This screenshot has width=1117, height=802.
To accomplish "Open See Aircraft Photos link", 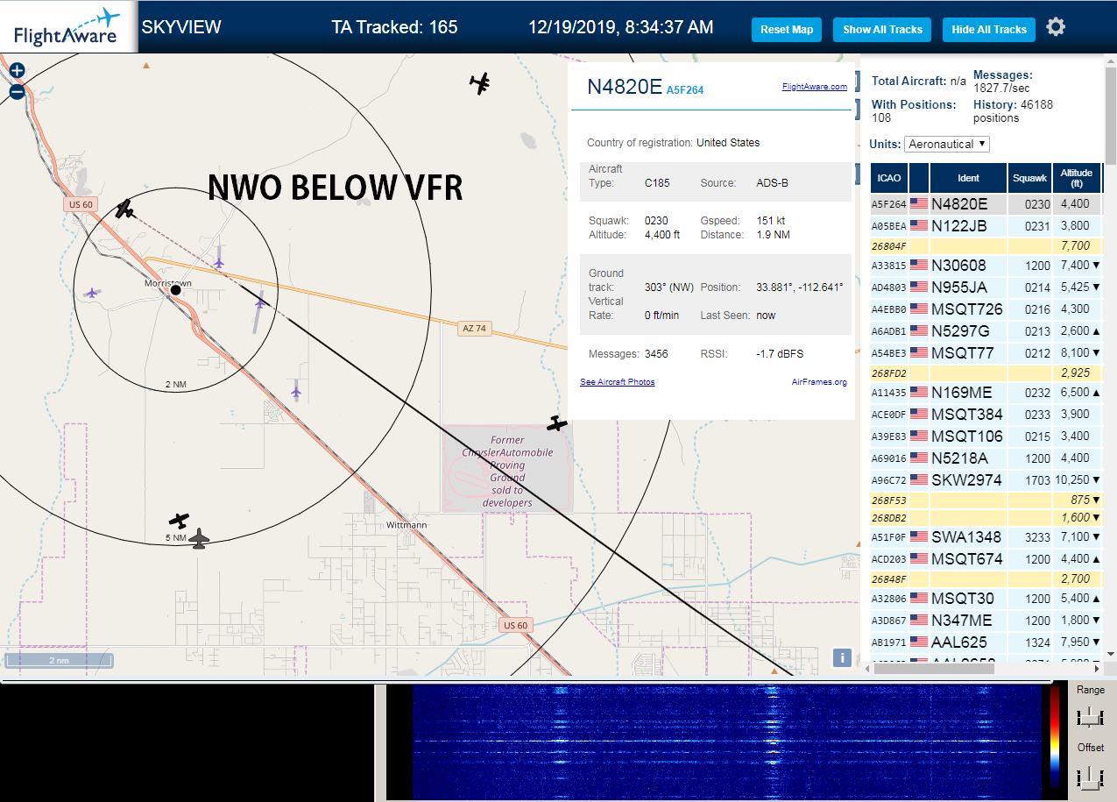I will (618, 382).
